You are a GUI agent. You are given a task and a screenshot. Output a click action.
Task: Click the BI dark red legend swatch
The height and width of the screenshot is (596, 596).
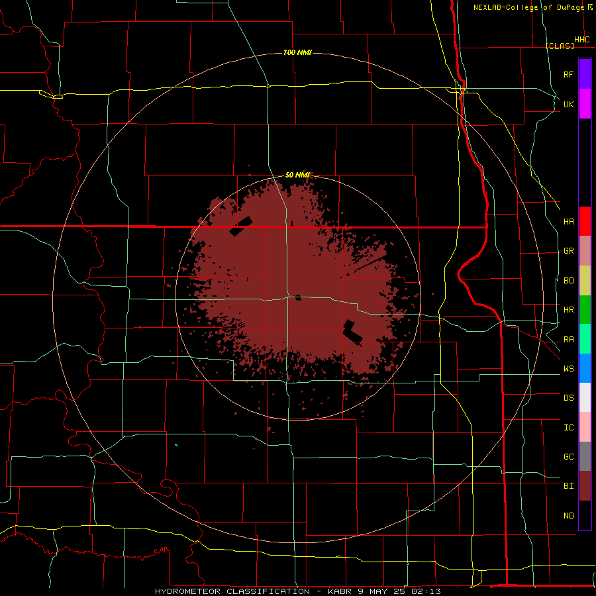pyautogui.click(x=585, y=486)
